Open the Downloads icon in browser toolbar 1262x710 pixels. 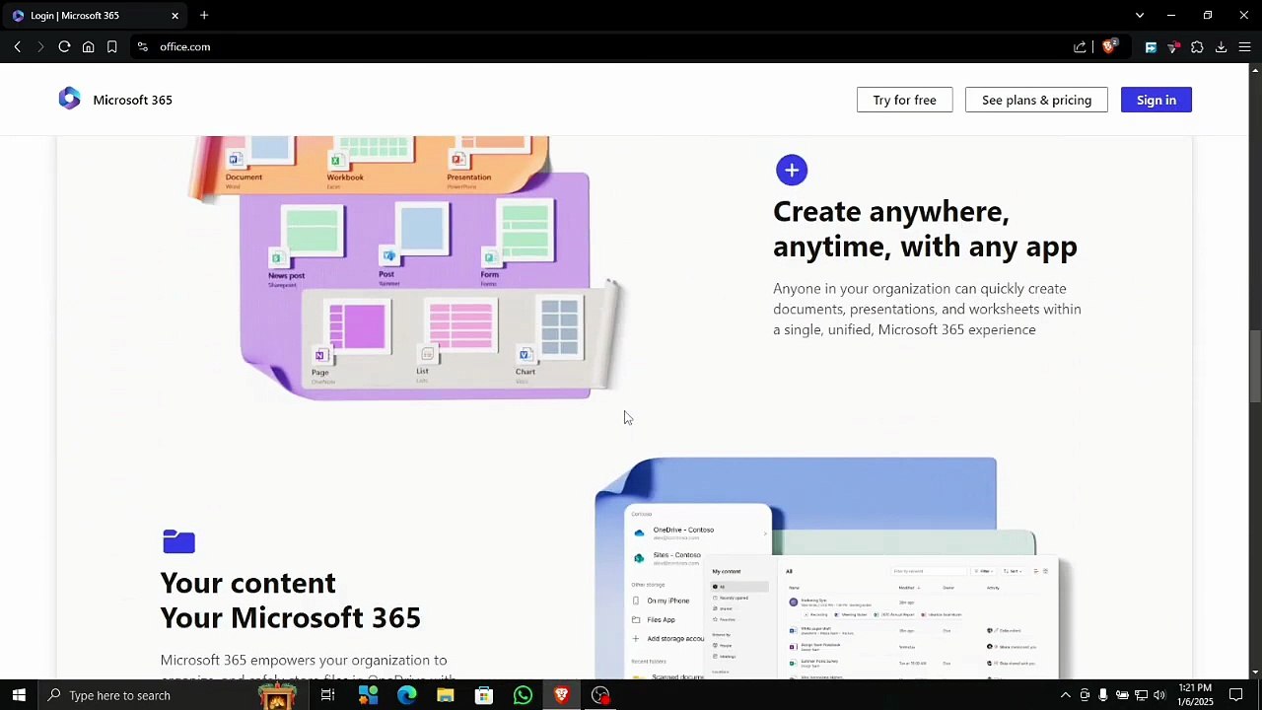(x=1221, y=46)
